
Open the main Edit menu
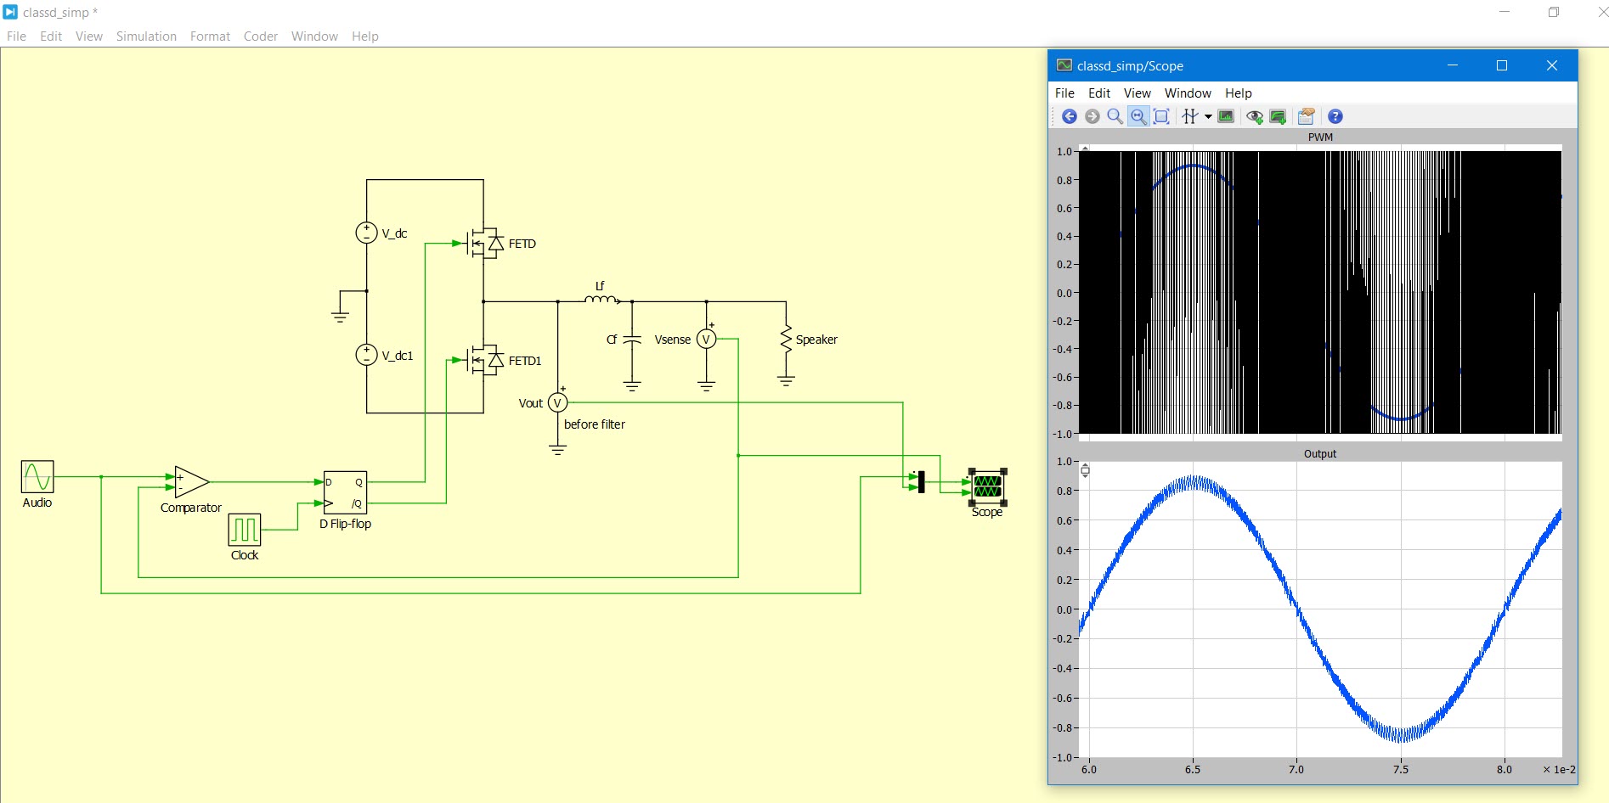coord(51,36)
